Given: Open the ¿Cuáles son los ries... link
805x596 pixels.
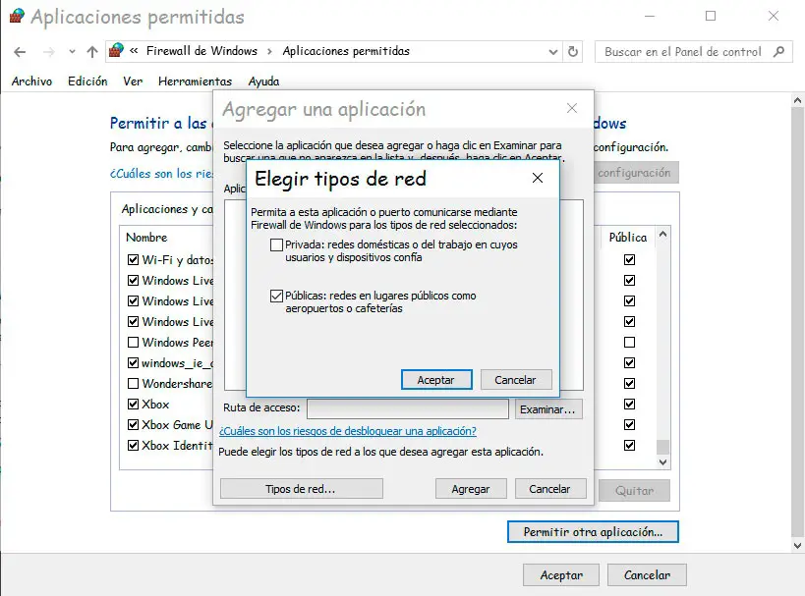Looking at the screenshot, I should pyautogui.click(x=162, y=174).
